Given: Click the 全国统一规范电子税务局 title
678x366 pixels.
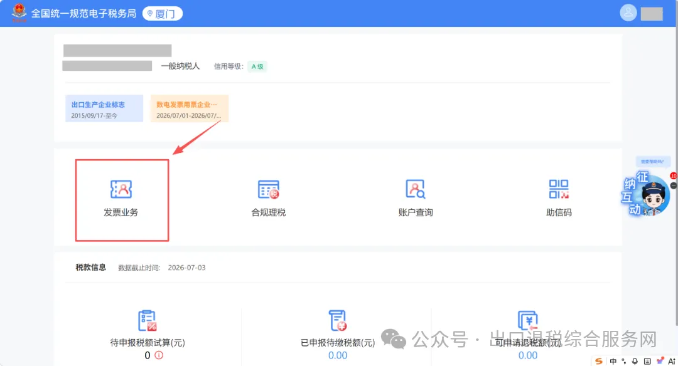Looking at the screenshot, I should click(83, 14).
